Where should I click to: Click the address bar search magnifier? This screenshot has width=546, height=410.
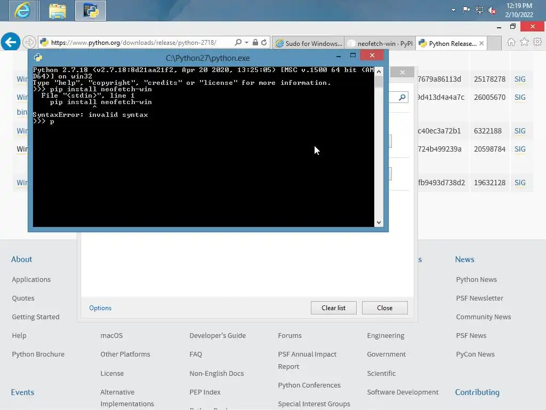point(238,42)
